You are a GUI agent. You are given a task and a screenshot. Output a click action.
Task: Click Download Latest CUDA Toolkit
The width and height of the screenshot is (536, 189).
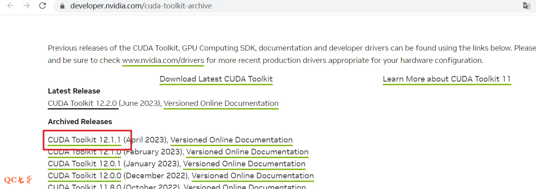point(216,79)
